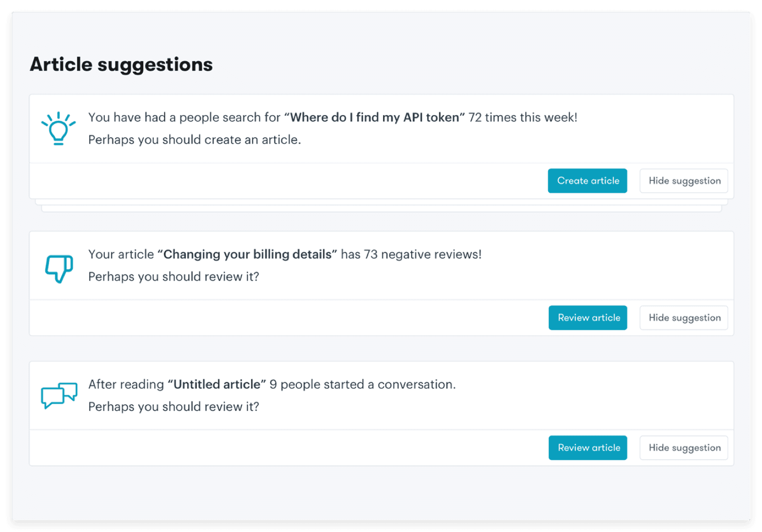Open the Changing your billing details article link
This screenshot has height=532, width=762.
247,254
